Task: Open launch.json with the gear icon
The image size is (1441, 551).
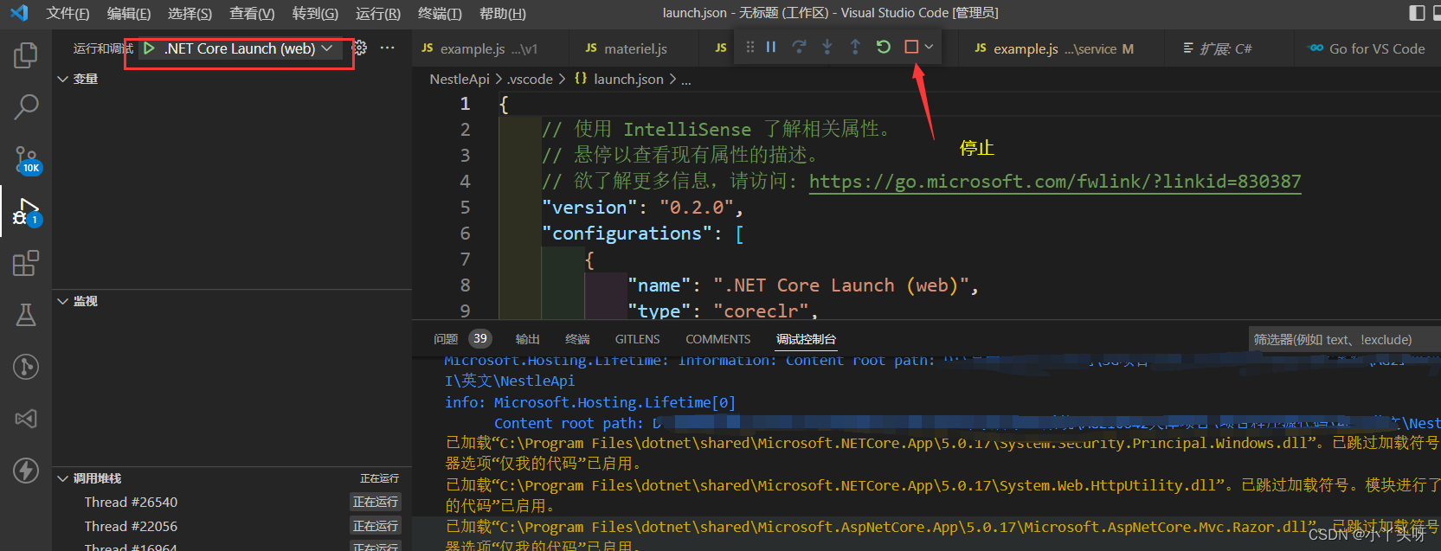Action: click(360, 48)
